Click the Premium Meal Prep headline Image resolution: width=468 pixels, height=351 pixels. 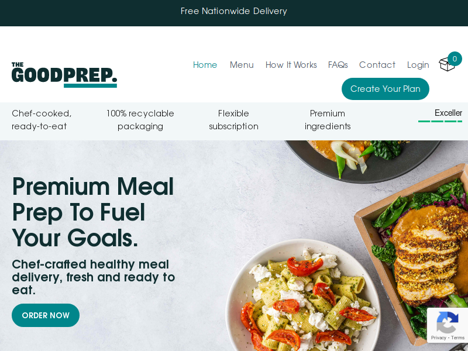point(93,212)
